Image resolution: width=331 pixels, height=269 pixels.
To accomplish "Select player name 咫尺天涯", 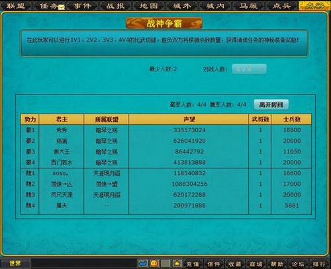I will [62, 195].
